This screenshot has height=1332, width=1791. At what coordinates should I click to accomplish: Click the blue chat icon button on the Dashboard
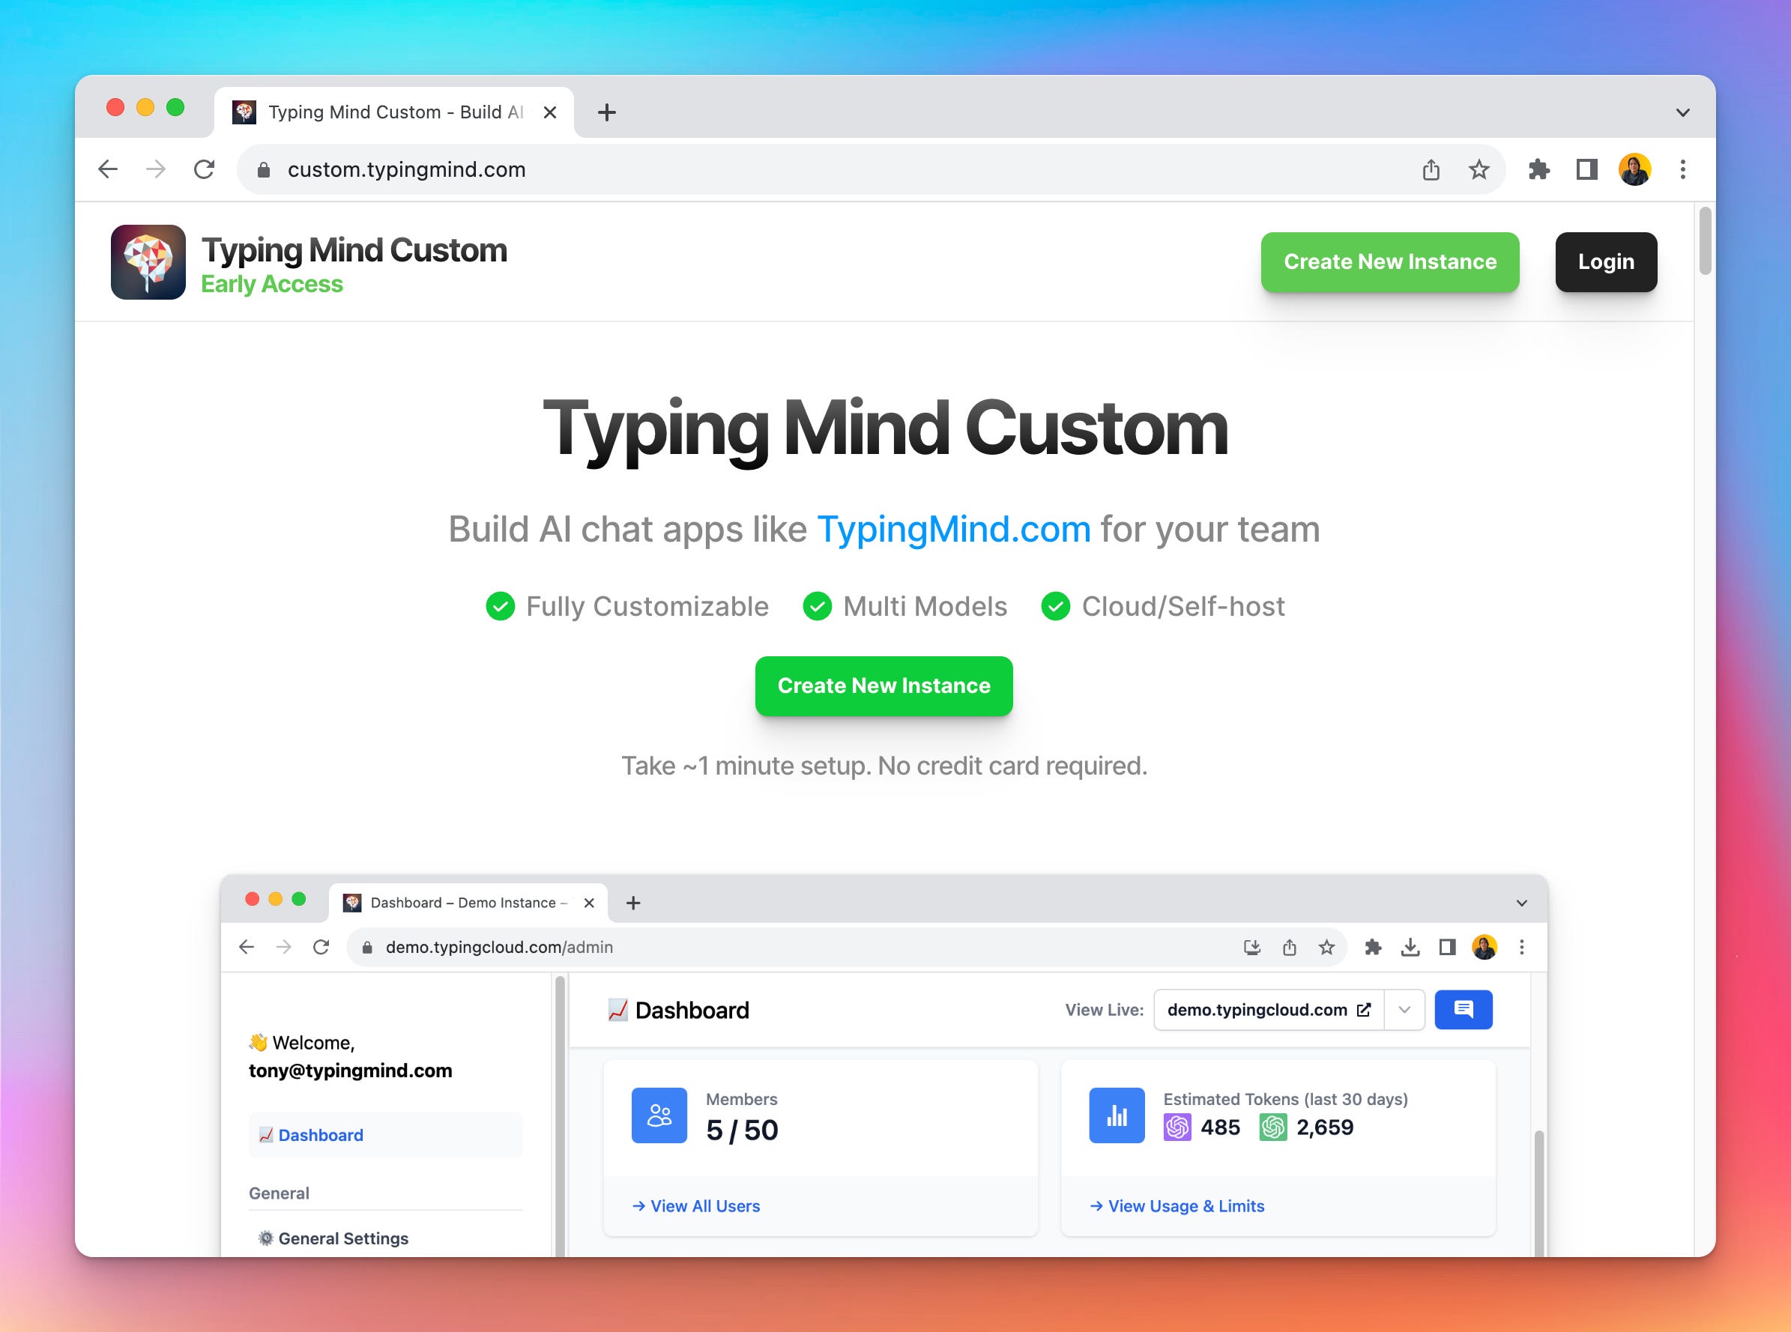(x=1464, y=1009)
